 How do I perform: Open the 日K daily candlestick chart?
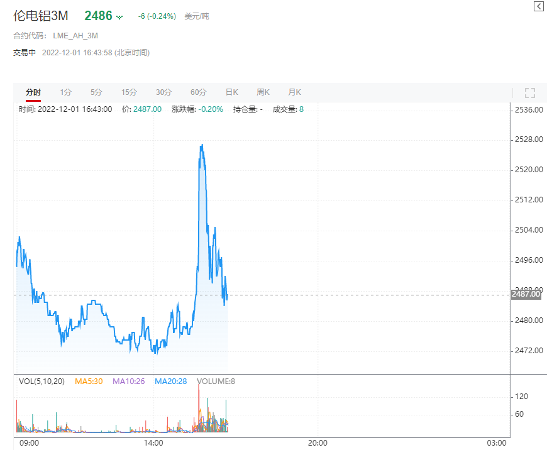click(x=231, y=92)
